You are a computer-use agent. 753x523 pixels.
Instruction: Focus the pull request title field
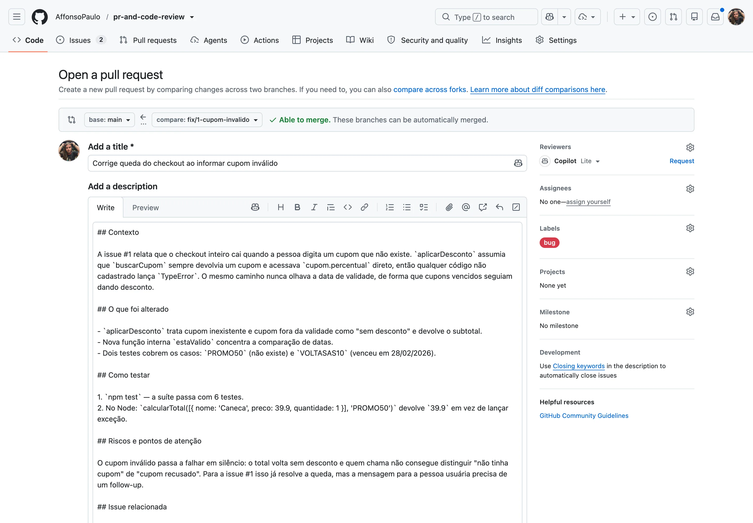pos(307,163)
